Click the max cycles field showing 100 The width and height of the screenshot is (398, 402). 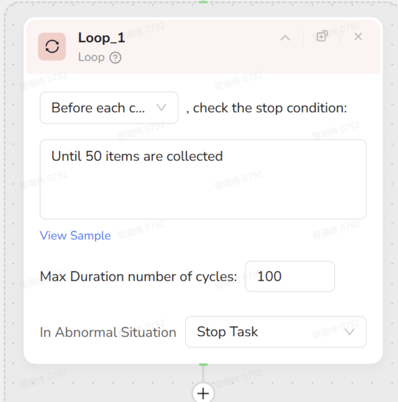(x=289, y=276)
